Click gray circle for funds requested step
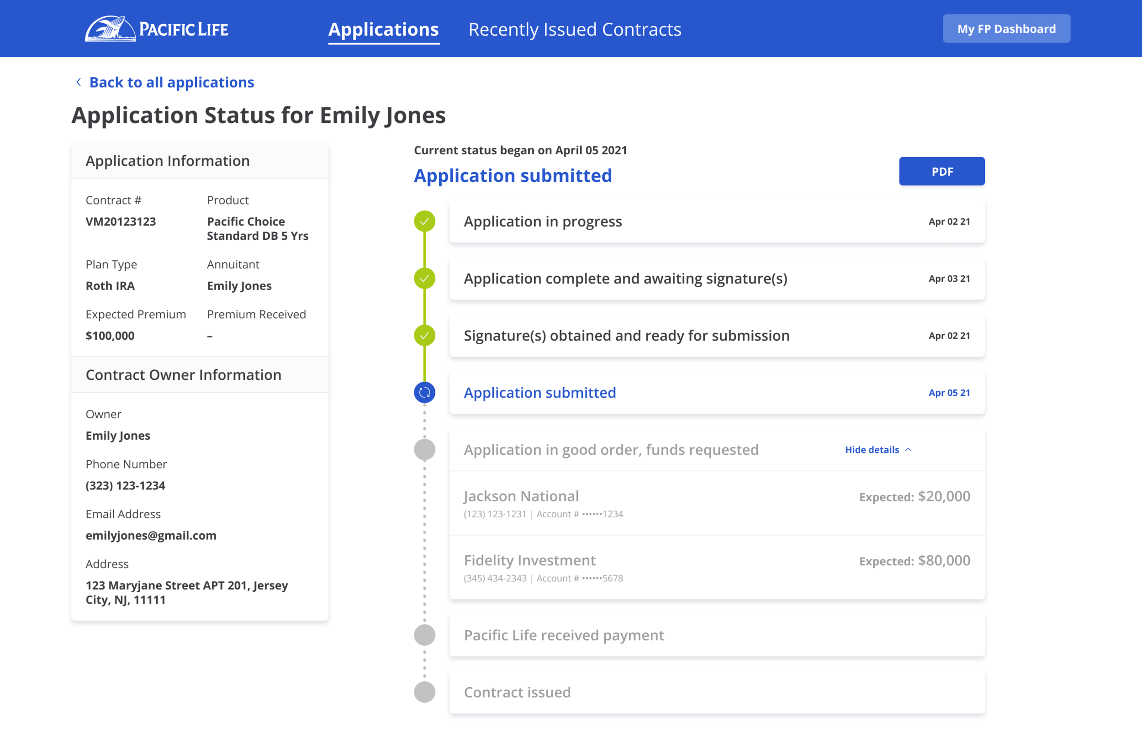Screen dimensions: 1142x742 [x=424, y=450]
